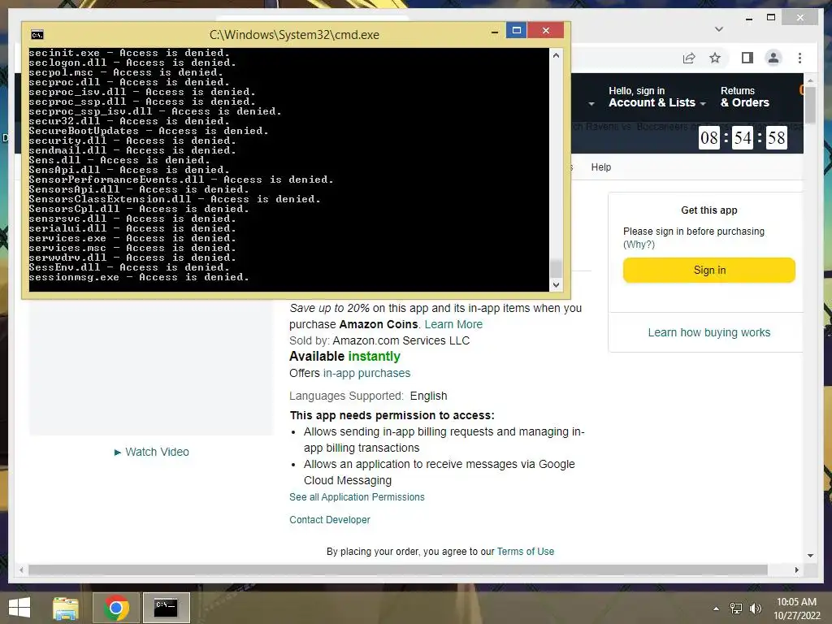Follow the Amazon Coins Learn More link

point(453,324)
